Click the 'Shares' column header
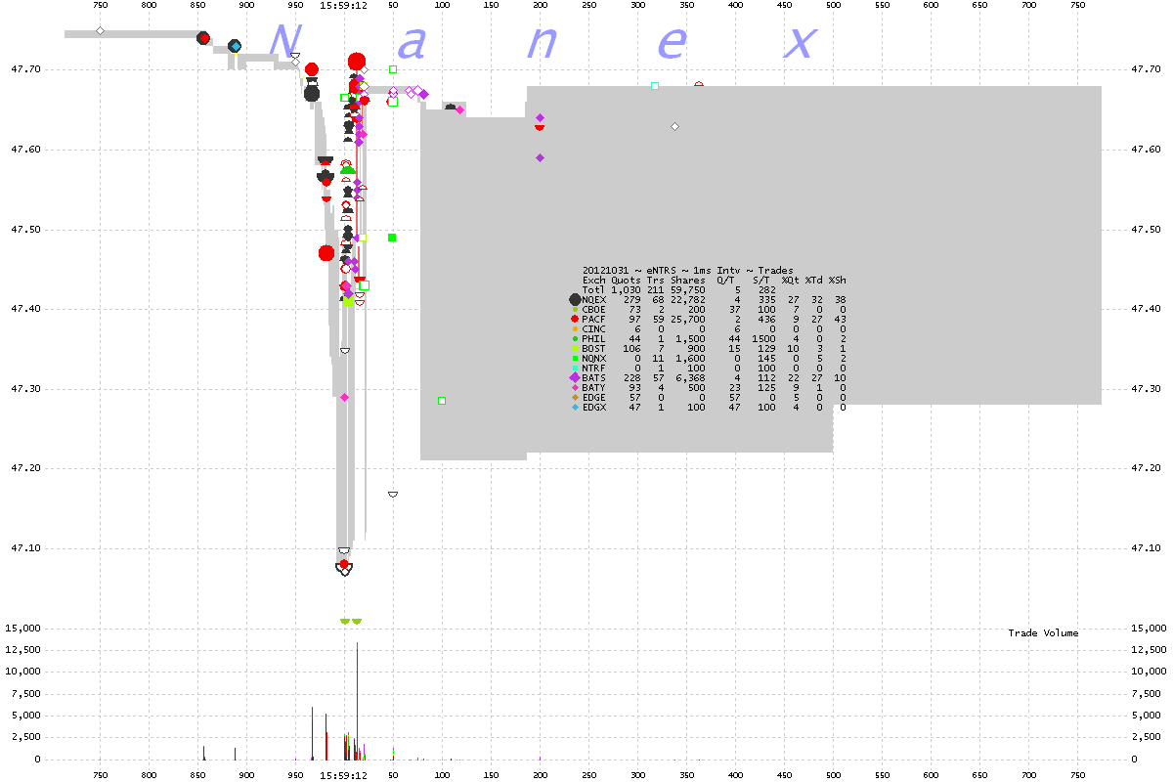This screenshot has height=782, width=1173. tap(688, 280)
